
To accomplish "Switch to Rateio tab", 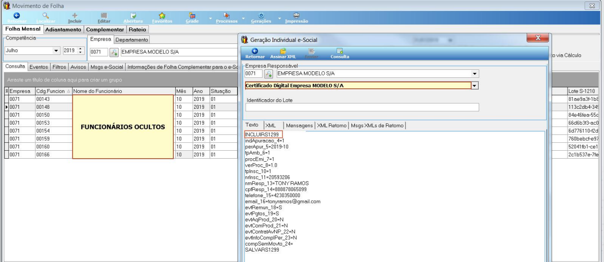I will coord(137,29).
